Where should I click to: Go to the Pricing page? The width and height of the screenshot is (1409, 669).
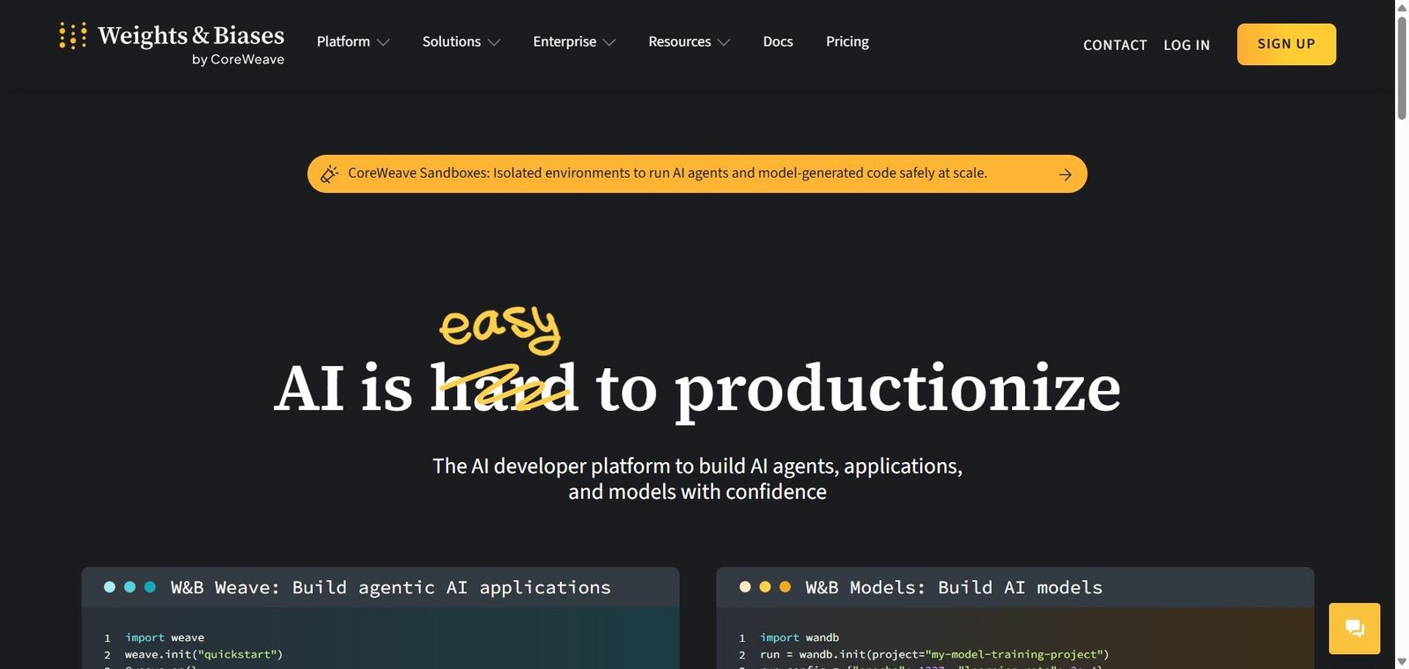pos(847,41)
